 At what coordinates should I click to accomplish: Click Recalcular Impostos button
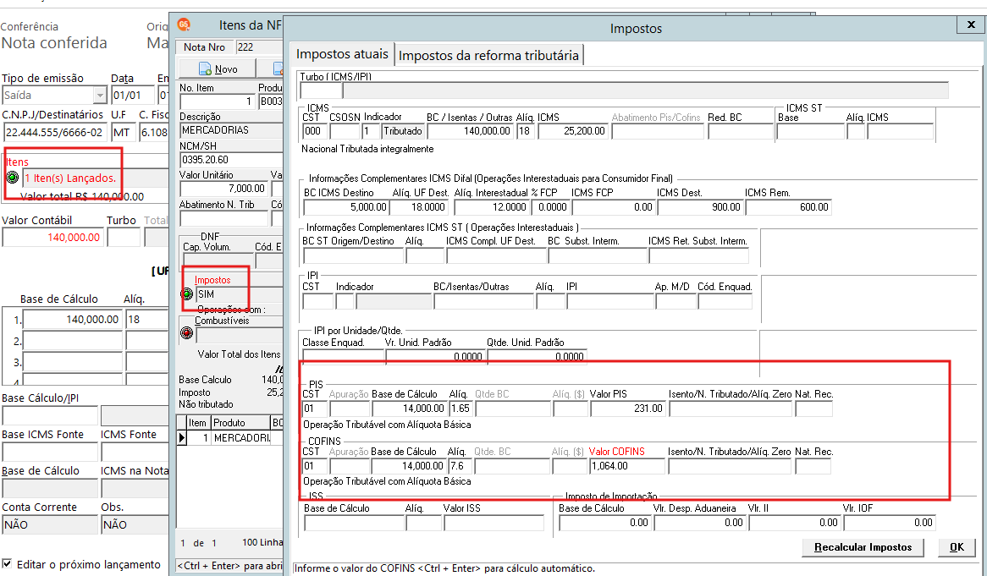pyautogui.click(x=863, y=547)
